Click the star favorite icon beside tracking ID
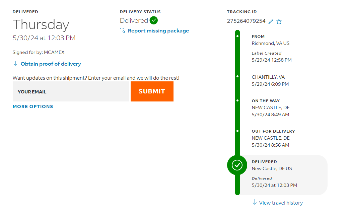345x215 pixels. 279,21
